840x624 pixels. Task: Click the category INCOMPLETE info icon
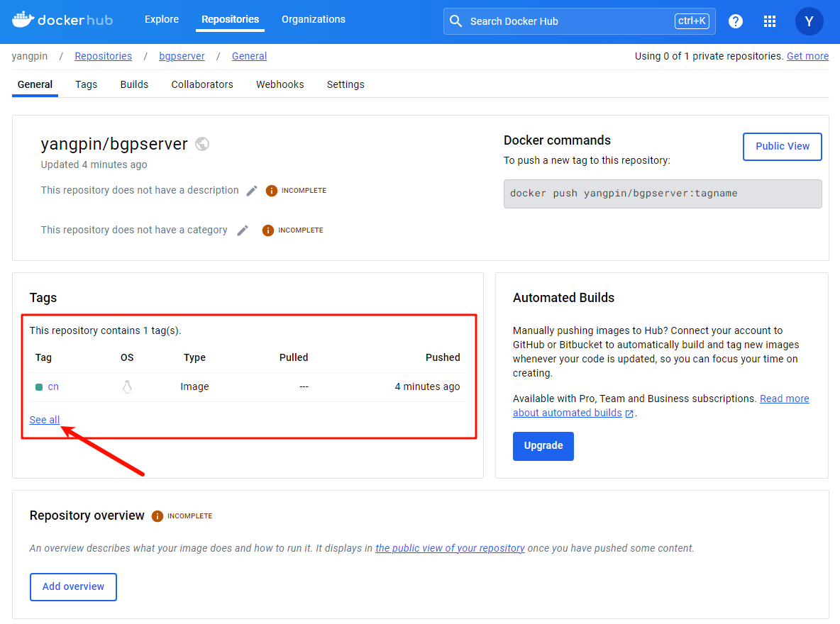268,230
